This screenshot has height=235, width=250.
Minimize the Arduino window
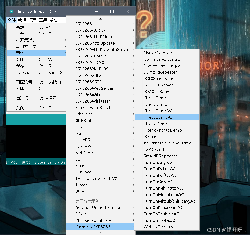tap(97, 12)
